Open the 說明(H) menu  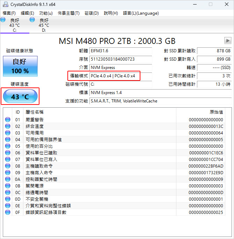pos(111,13)
